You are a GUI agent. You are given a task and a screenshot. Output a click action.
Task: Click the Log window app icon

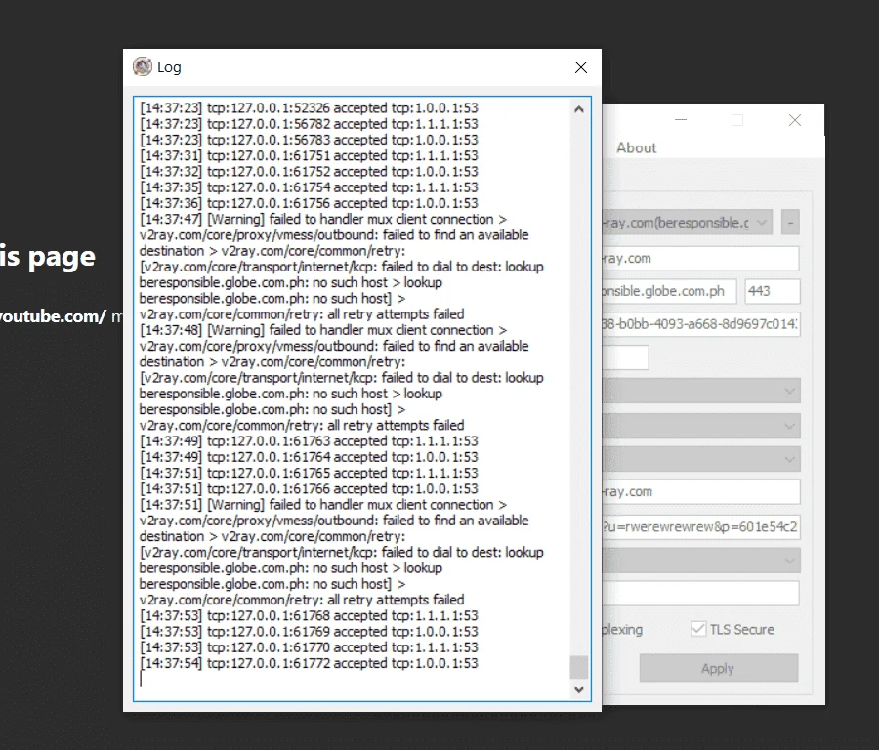[x=143, y=66]
